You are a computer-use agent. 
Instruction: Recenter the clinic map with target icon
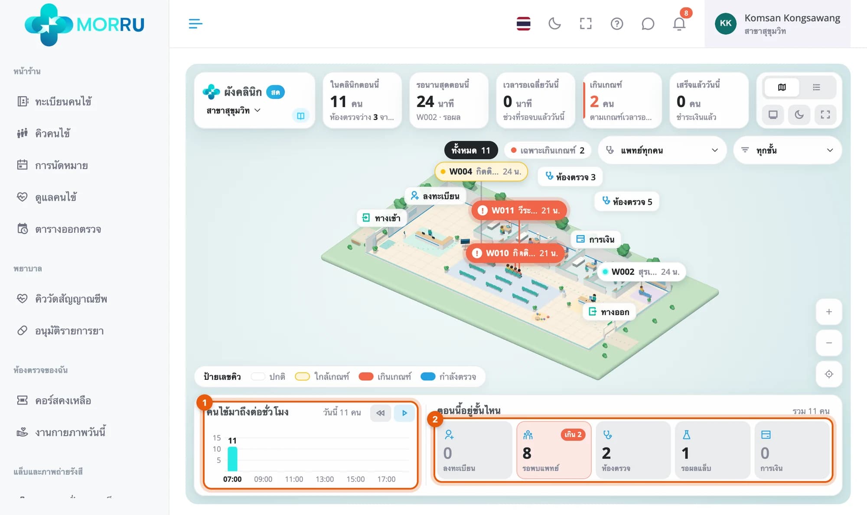829,374
